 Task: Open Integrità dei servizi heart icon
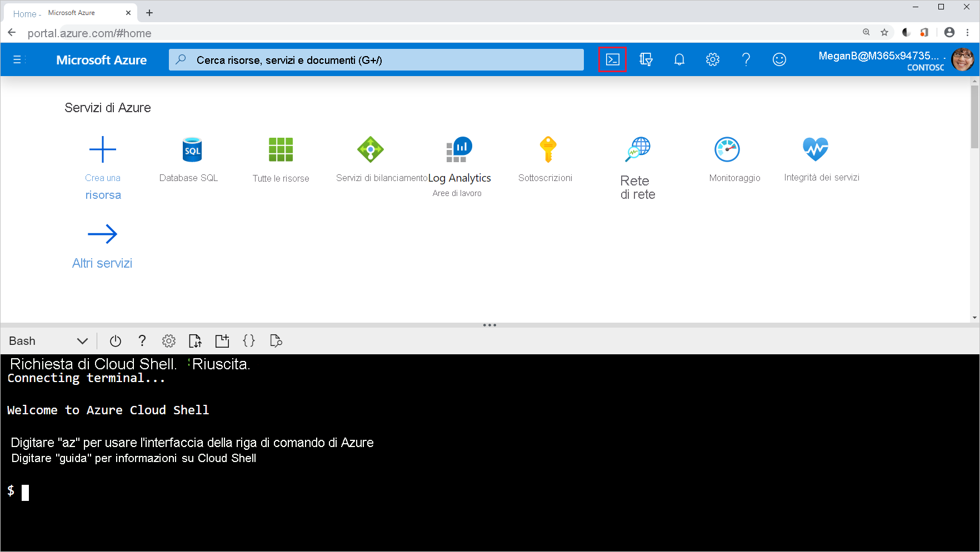(x=816, y=149)
